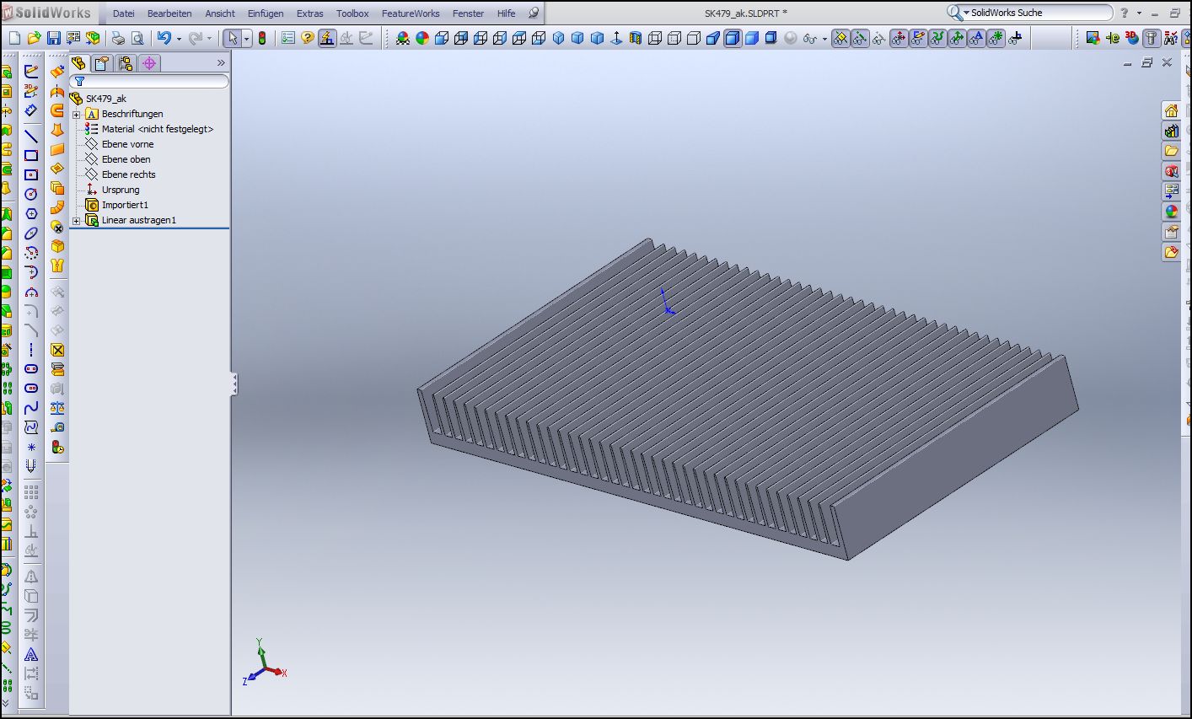Switch to the PropertyManager tab
Screen dimensions: 1192x719
point(102,63)
